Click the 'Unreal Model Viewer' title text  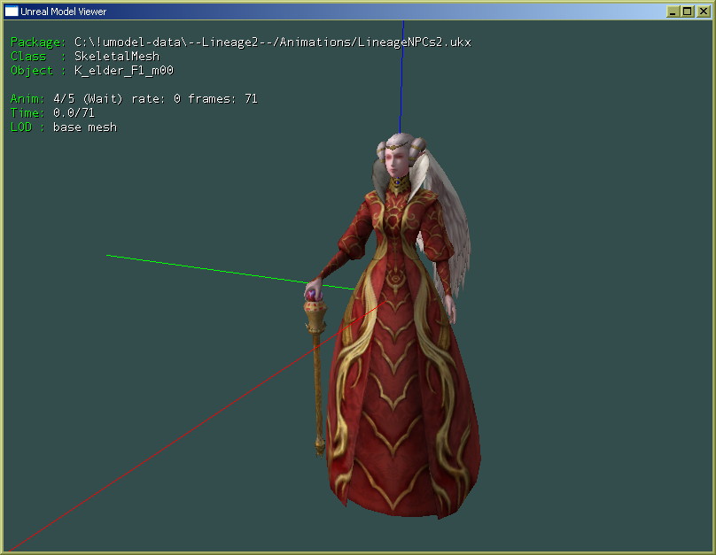point(63,12)
